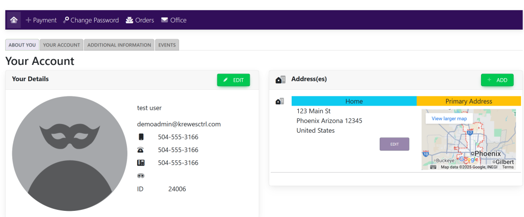The width and height of the screenshot is (524, 217).
Task: Open the Office menu item
Action: tap(173, 20)
